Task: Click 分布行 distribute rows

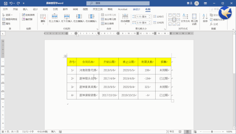Action: click(x=158, y=17)
